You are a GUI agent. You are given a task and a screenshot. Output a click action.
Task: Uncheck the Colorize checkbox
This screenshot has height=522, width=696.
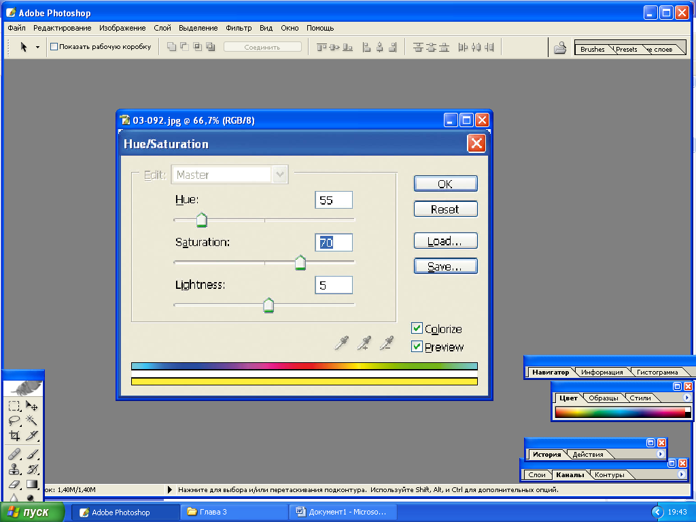coord(417,328)
